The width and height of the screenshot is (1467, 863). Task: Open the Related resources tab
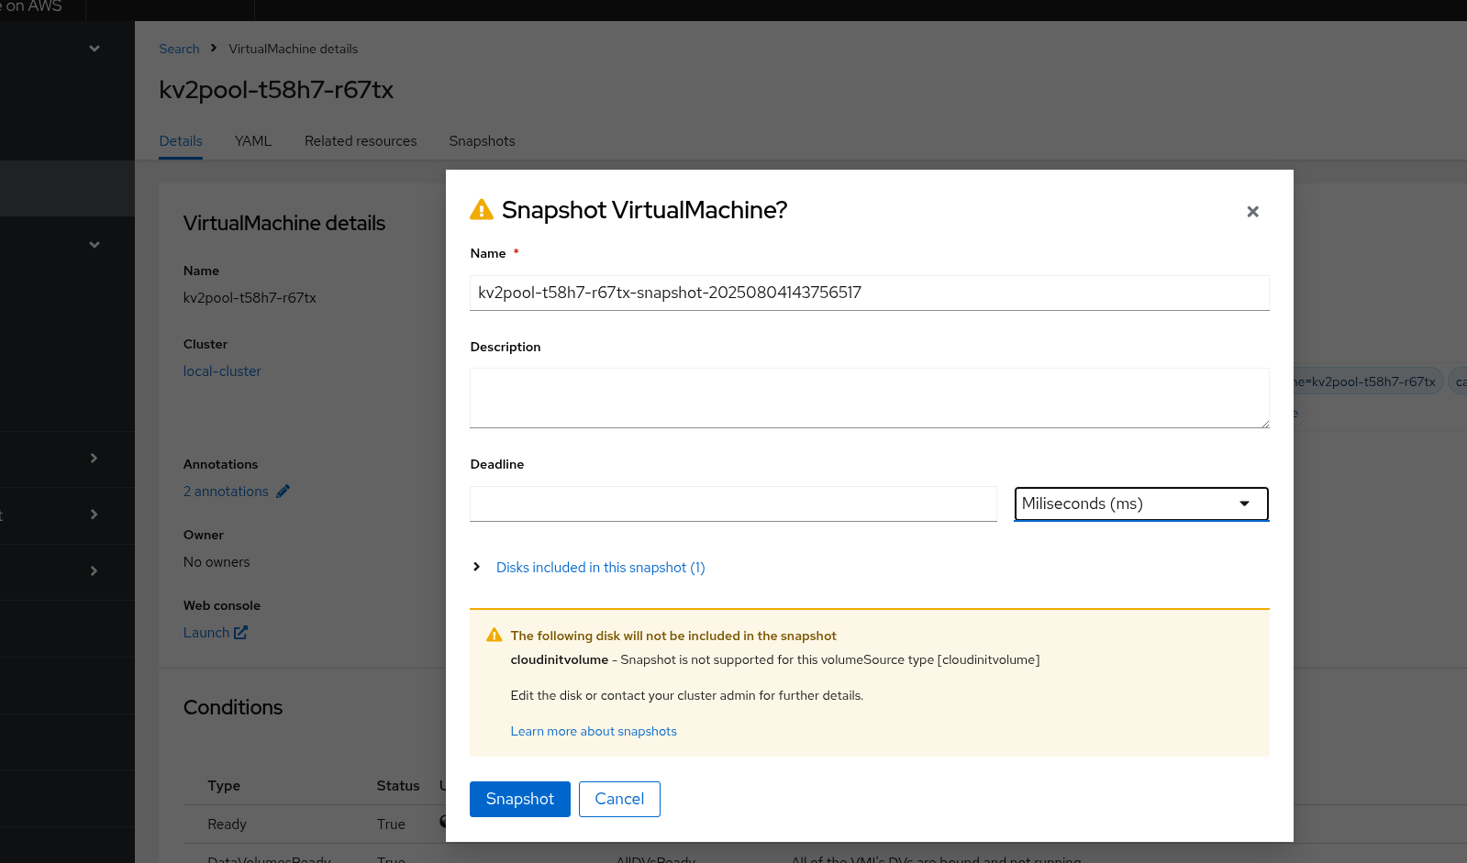tap(361, 141)
